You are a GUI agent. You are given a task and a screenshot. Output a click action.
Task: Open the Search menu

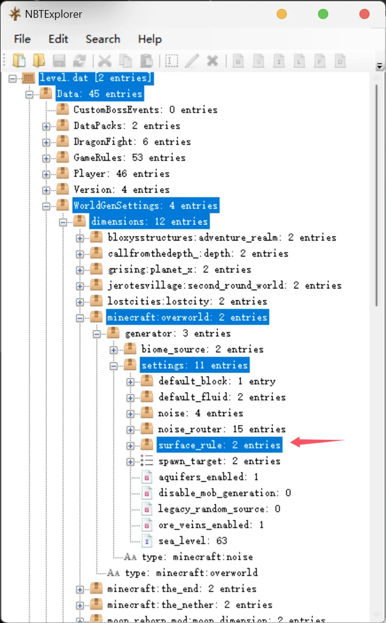[103, 39]
